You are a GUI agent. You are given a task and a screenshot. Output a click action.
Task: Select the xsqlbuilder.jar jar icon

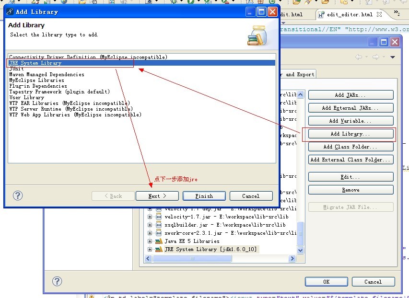click(x=159, y=225)
